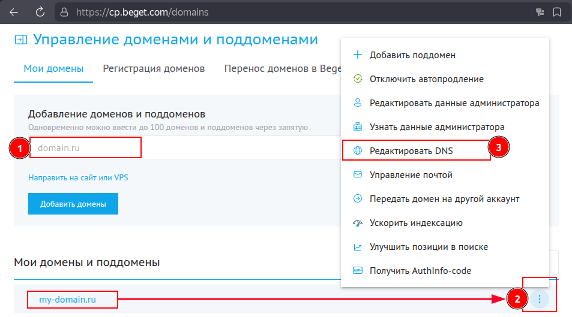Viewport: 572px width, 317px height.
Task: Click the domain management icon beside the page title
Action: (x=21, y=40)
